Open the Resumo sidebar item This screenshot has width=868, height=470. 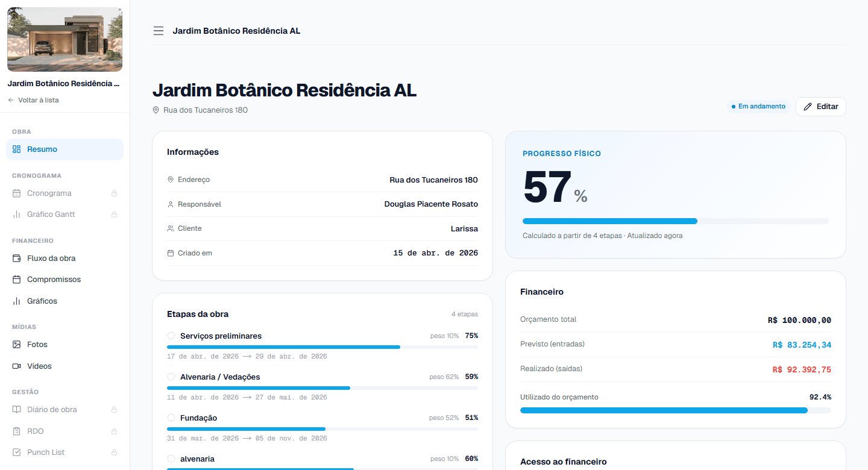pos(64,149)
